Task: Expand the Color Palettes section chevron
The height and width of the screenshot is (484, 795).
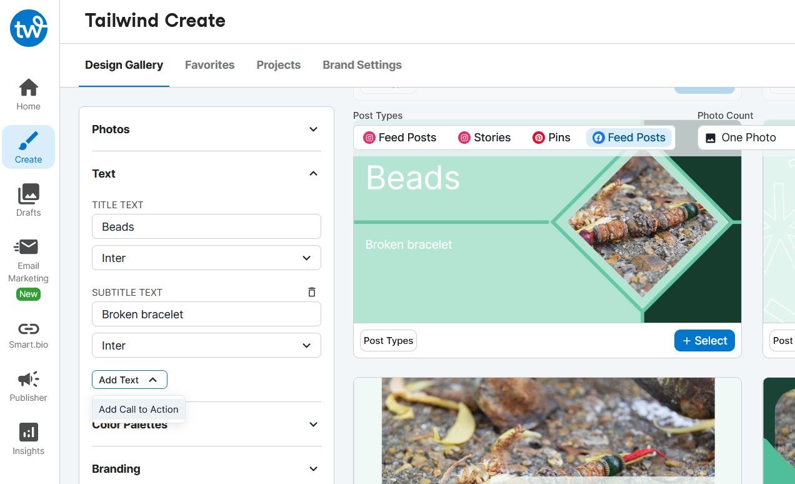Action: (314, 425)
